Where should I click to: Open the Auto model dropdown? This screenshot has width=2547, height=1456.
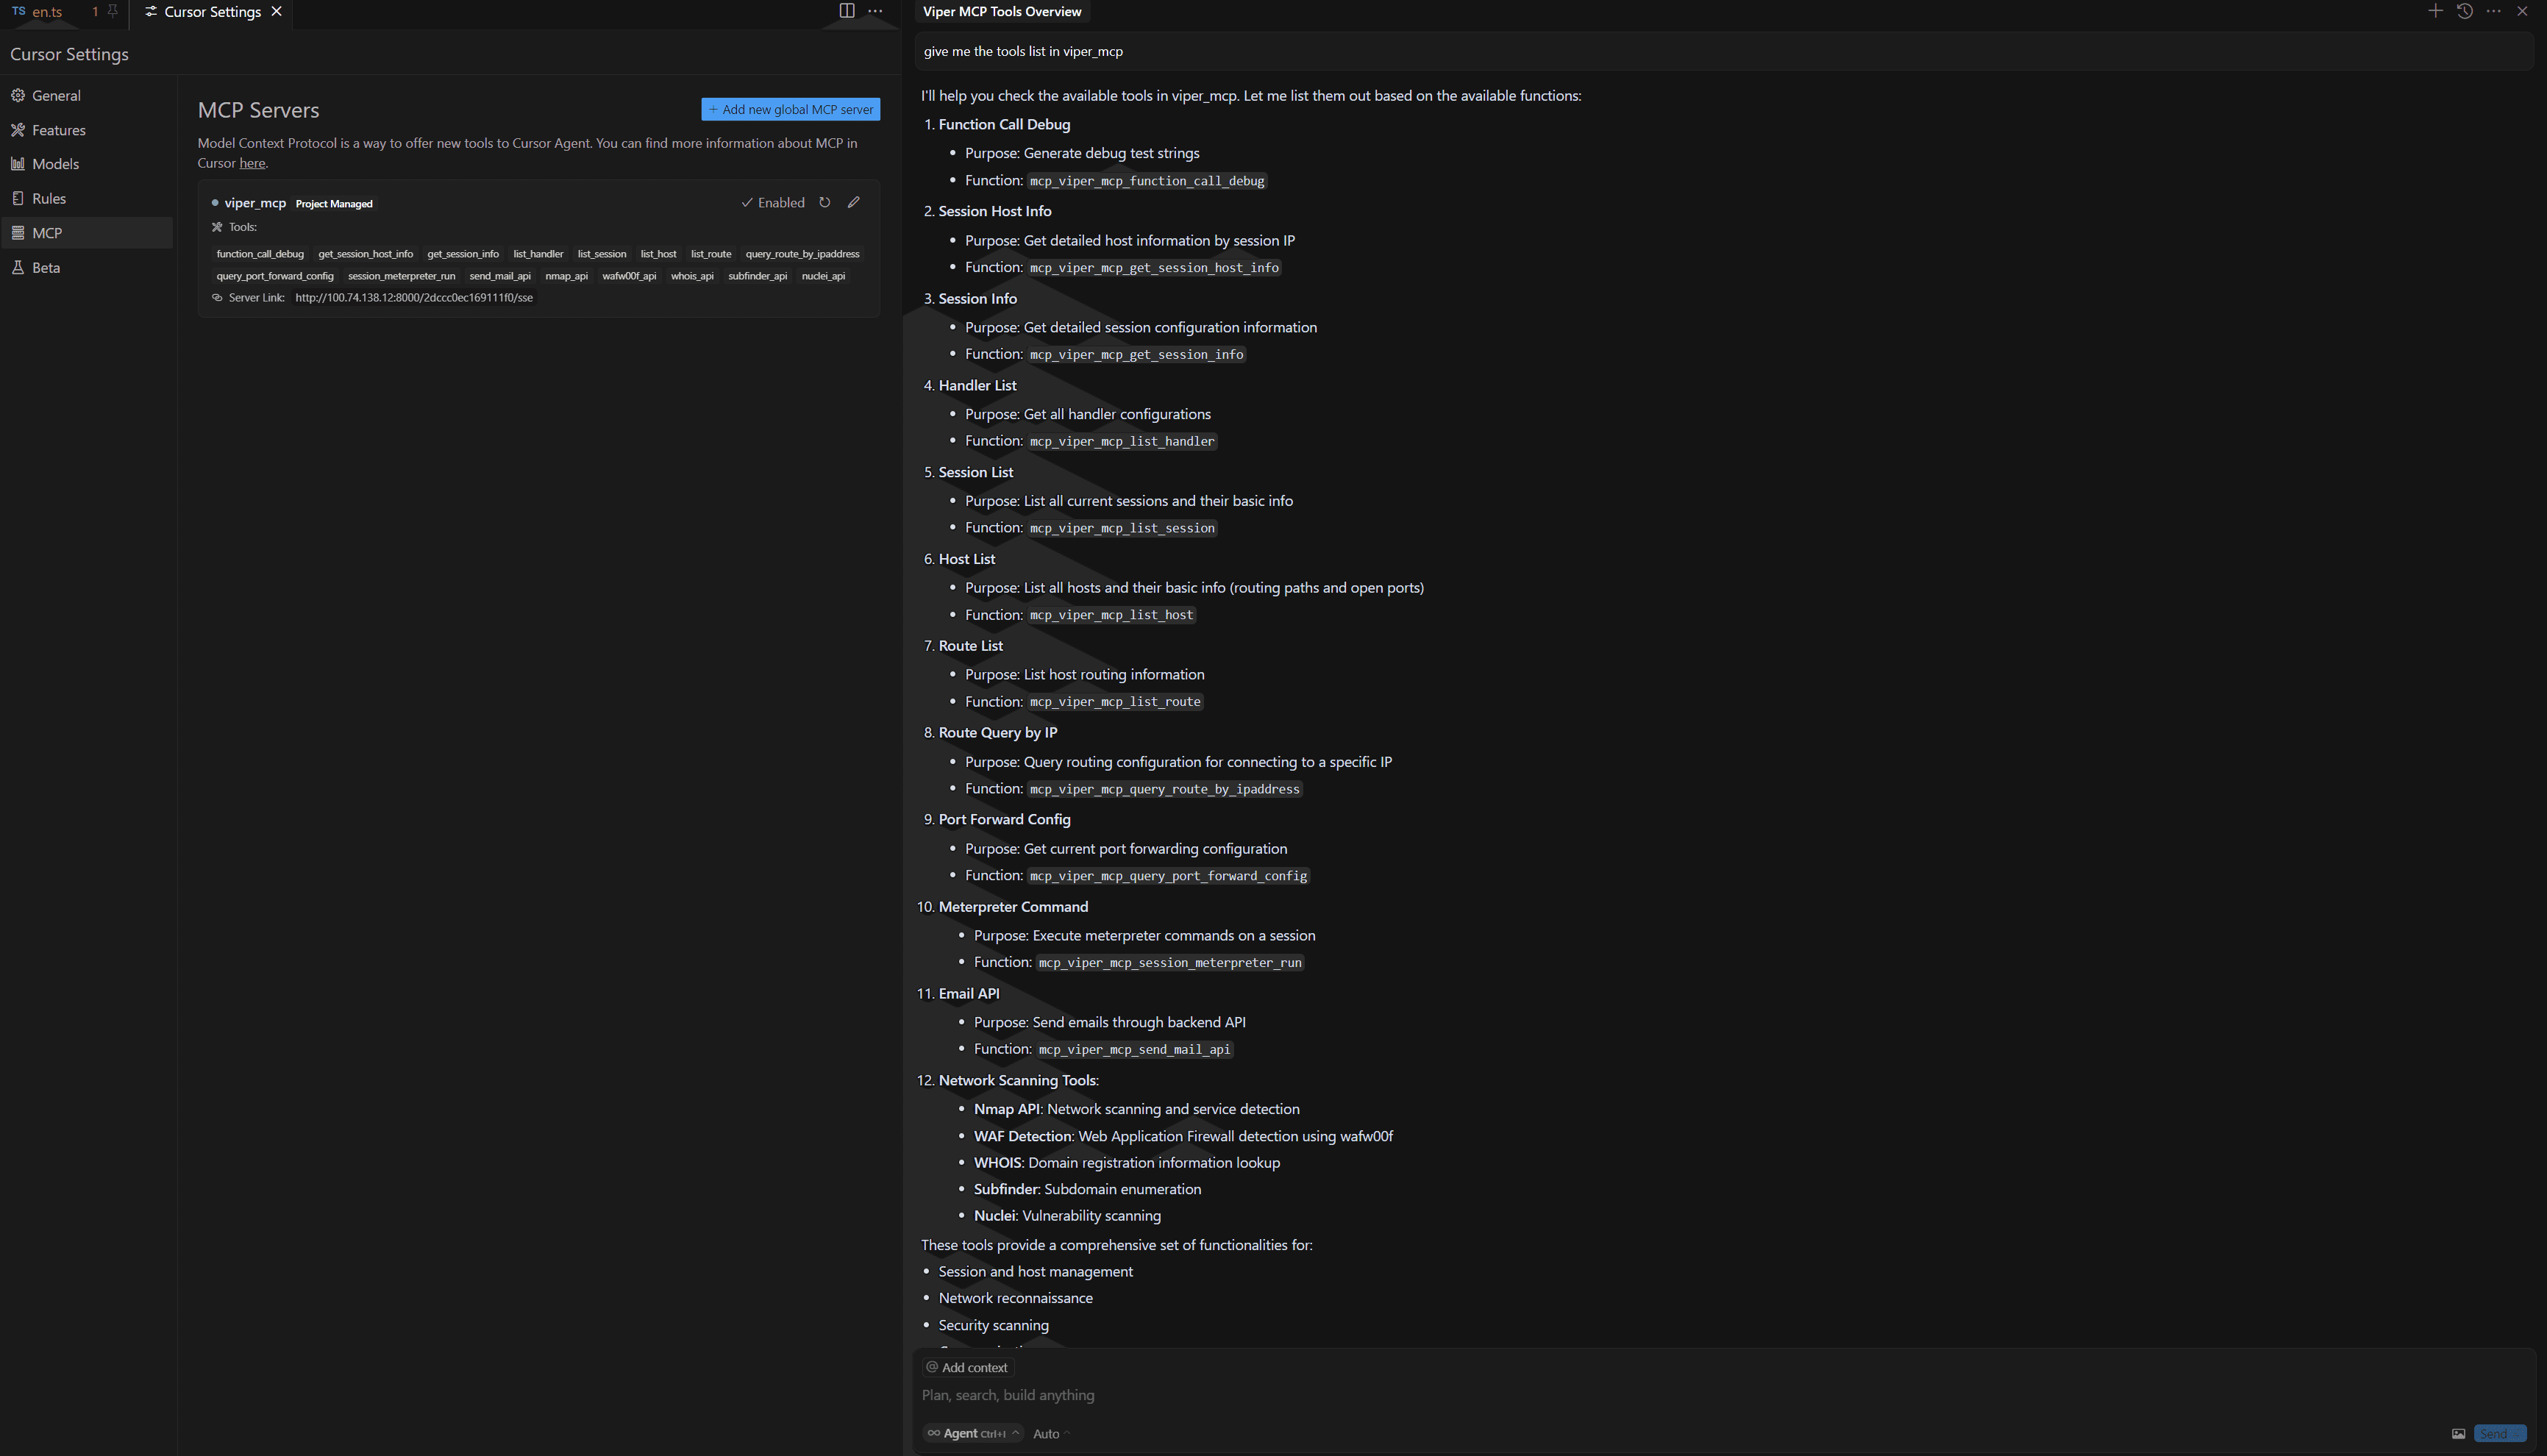(1051, 1434)
